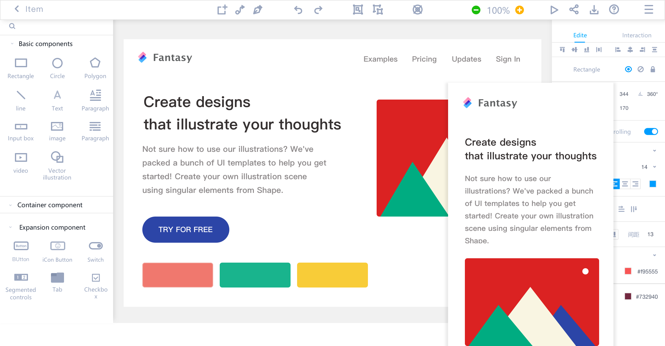Click the TRY FOR FREE button
The height and width of the screenshot is (346, 665).
point(185,229)
